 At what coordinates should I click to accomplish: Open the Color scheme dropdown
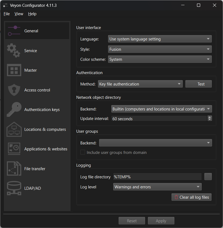pos(160,59)
